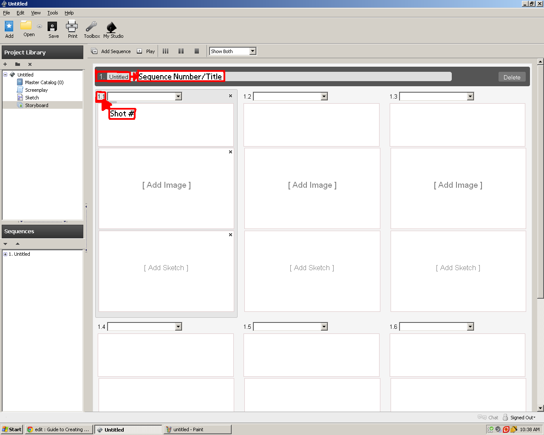Screen dimensions: 544x435
Task: Play the storyboard sequence
Action: click(146, 51)
